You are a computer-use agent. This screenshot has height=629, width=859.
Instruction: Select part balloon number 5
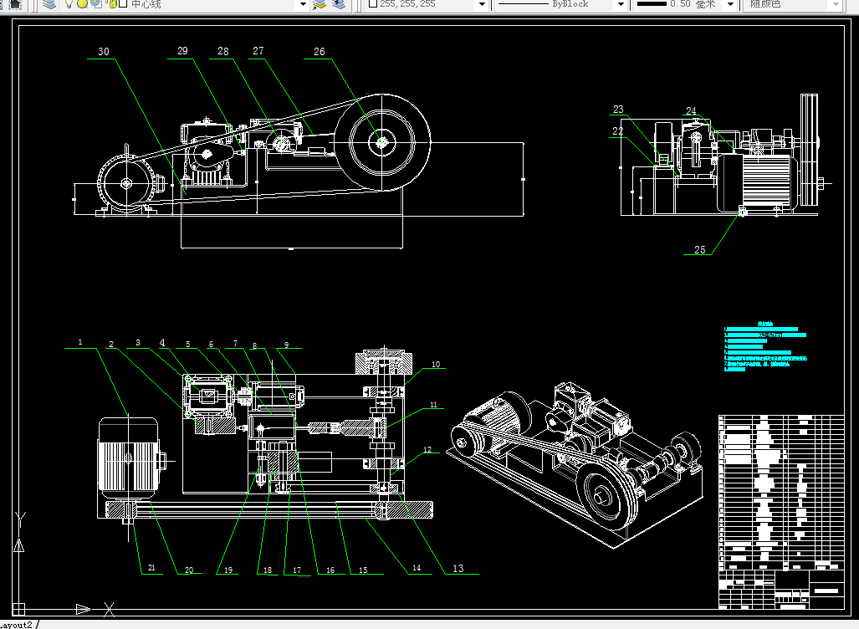click(x=188, y=344)
